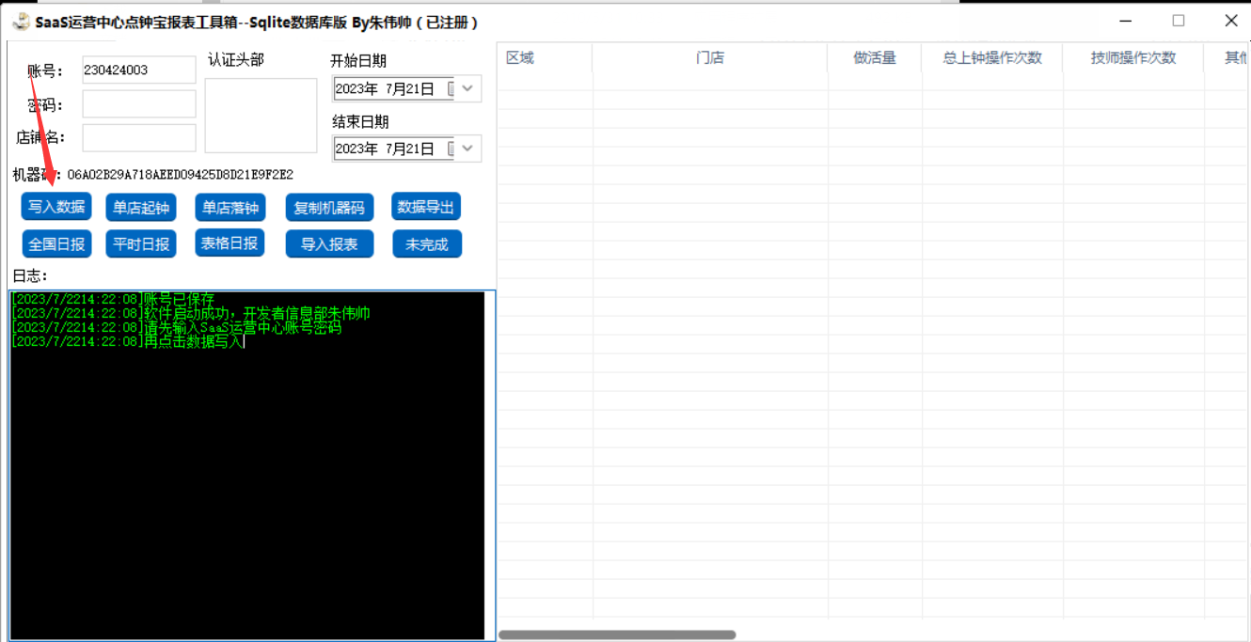The height and width of the screenshot is (642, 1251).
Task: Expand the 开始日期 date dropdown arrow
Action: 469,89
